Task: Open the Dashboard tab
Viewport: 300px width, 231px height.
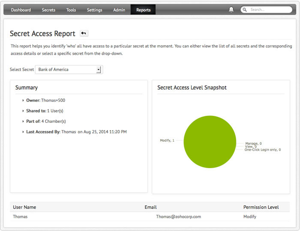Action: 21,10
